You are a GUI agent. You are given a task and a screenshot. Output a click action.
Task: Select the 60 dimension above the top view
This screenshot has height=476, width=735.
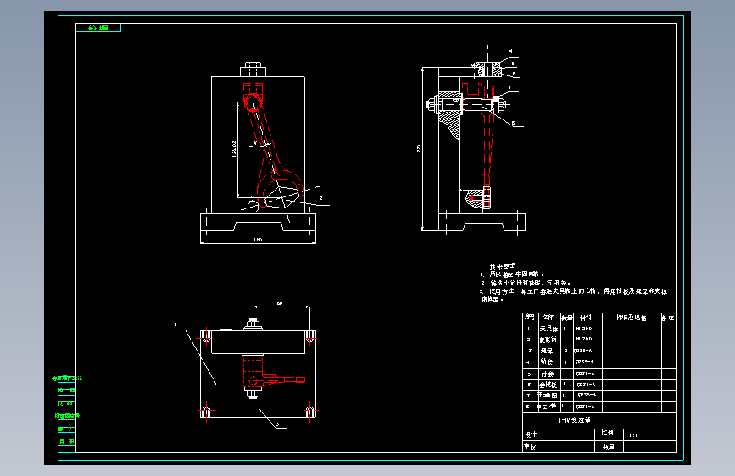coord(280,303)
